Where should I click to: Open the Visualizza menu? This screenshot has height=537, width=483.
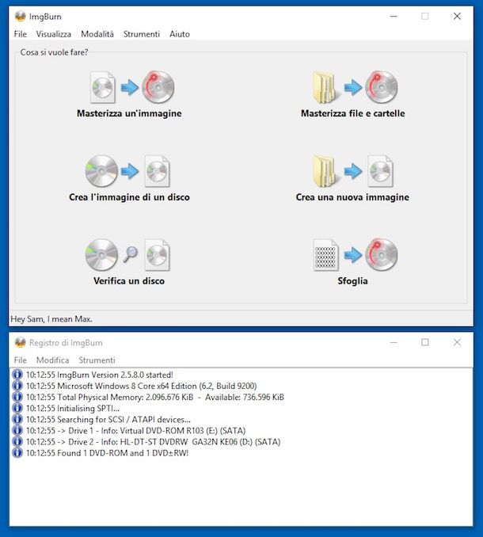54,34
